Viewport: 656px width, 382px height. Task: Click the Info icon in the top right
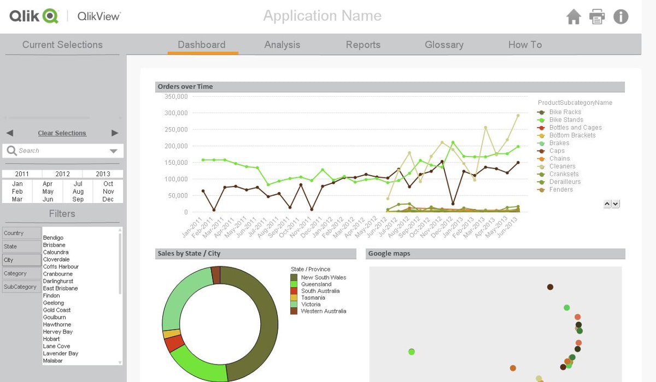point(620,17)
